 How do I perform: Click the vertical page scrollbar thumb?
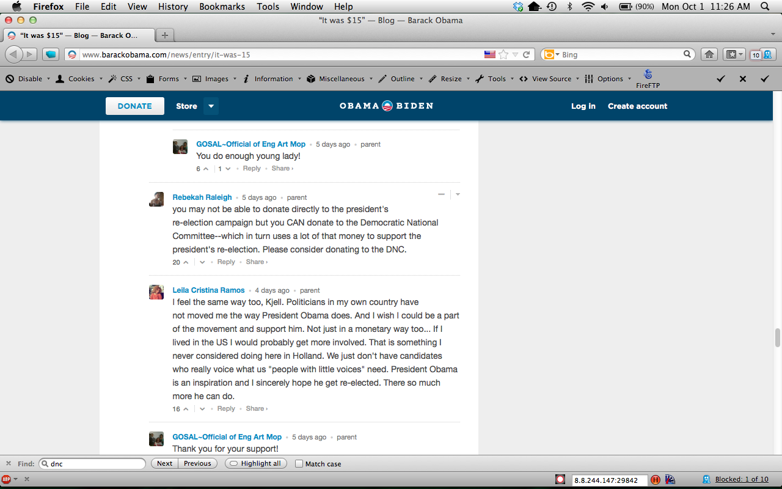pos(778,338)
